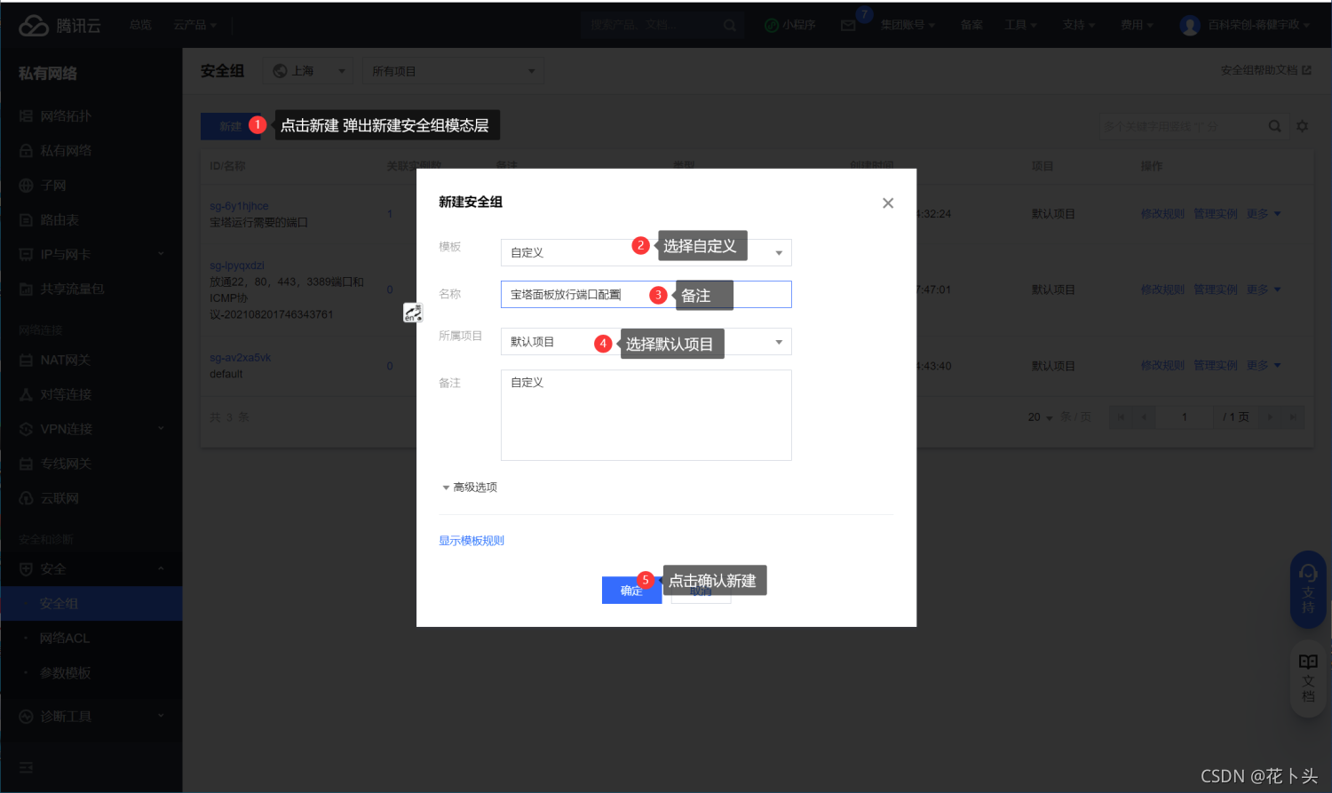Expand 高级选项 in the dialog

click(x=470, y=488)
